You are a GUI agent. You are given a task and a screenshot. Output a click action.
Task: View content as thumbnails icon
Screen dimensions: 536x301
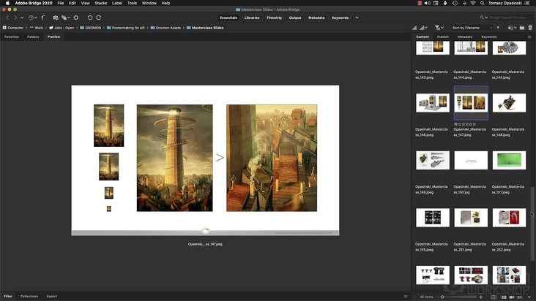pyautogui.click(x=504, y=297)
